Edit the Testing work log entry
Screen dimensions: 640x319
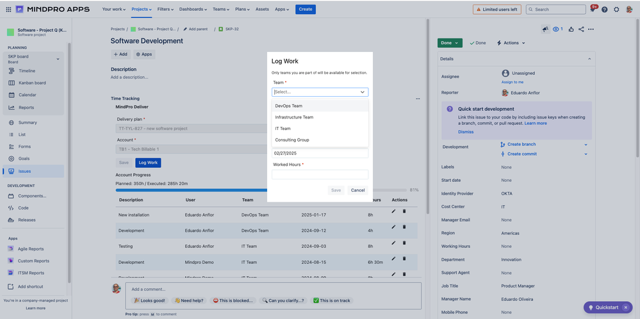pyautogui.click(x=393, y=243)
